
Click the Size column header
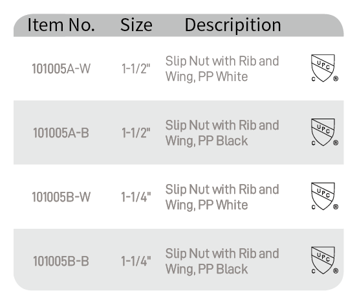136,25
